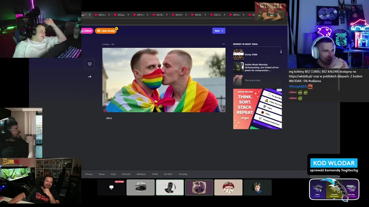This screenshot has width=369, height=207.
Task: Open the three-dot menu above the image
Action: (x=223, y=44)
